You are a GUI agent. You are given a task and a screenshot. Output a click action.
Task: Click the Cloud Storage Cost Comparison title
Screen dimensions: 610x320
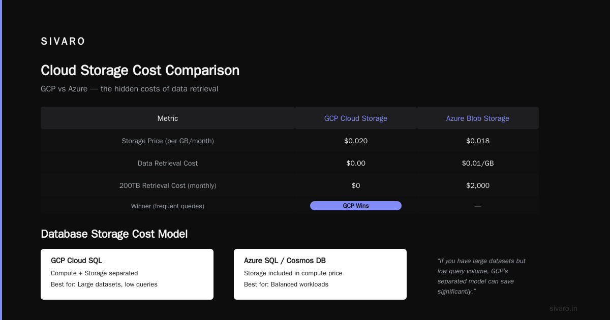pyautogui.click(x=140, y=70)
